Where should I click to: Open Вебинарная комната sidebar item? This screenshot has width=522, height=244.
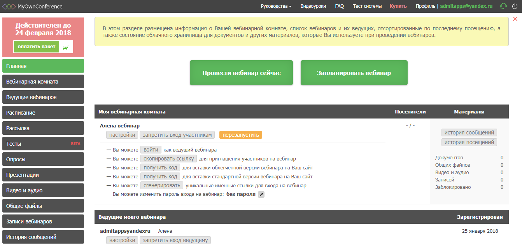click(43, 82)
